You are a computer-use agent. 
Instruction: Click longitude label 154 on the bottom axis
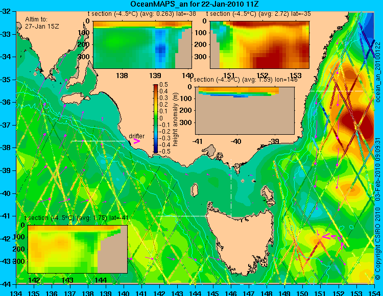point(374,293)
